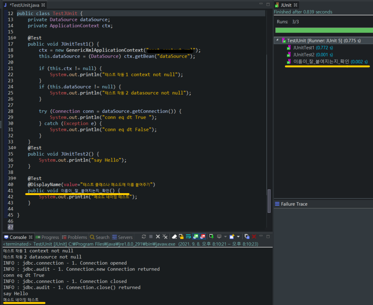This screenshot has height=305, width=373.
Task: Toggle show console on standard output change
Action: tap(196, 237)
